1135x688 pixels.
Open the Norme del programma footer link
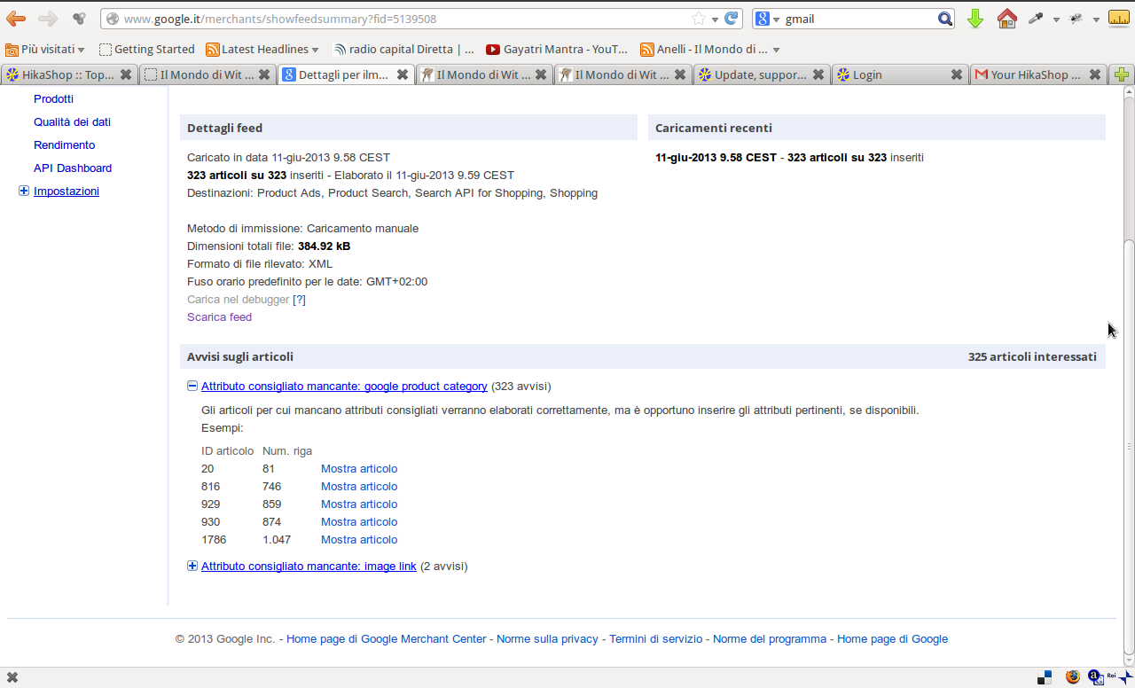click(x=770, y=638)
